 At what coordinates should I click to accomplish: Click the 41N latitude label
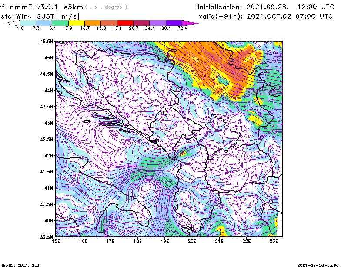click(49, 188)
